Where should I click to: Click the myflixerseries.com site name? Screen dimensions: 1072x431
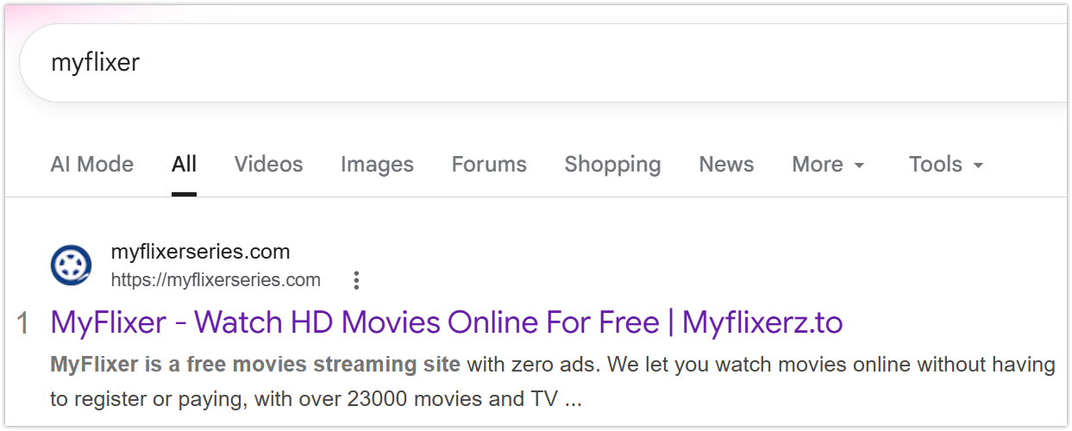tap(200, 252)
